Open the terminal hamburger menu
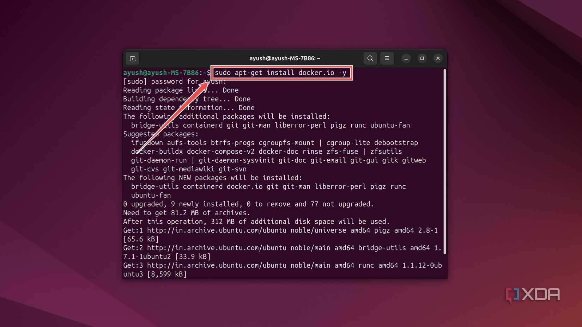 point(387,58)
